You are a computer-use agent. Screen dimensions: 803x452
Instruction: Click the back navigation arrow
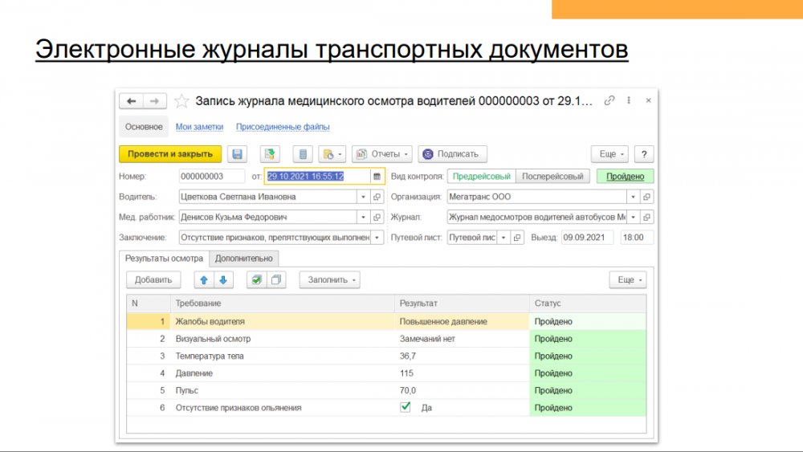(132, 101)
